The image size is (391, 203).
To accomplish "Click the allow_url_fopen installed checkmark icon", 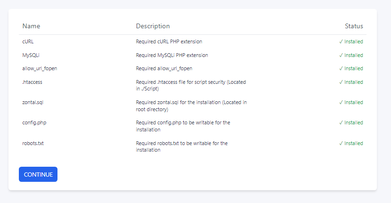I will click(341, 68).
